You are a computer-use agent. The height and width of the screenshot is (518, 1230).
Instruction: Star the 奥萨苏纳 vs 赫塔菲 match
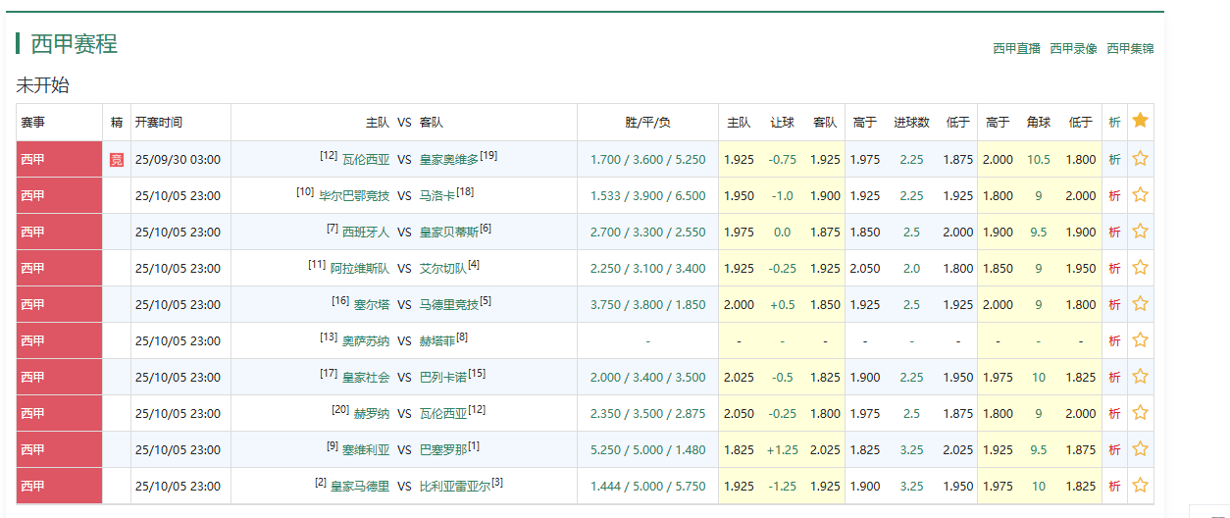[x=1140, y=340]
